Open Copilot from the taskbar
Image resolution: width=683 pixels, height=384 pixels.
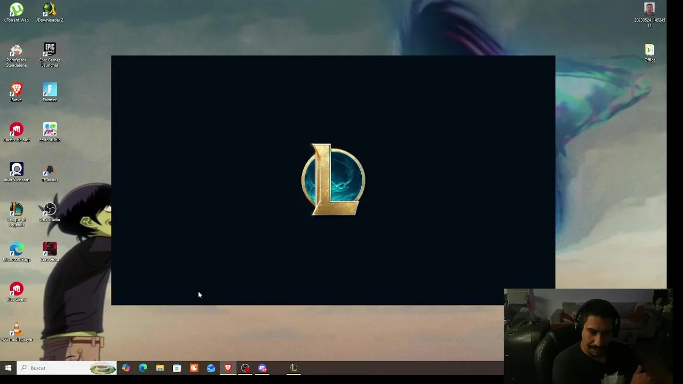click(x=126, y=368)
